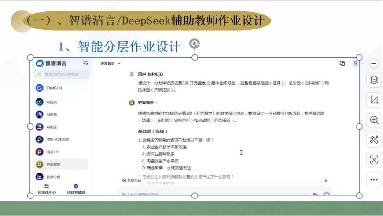Click the rotate handle above the image
Screen dimensions: 383x216
pos(195,44)
